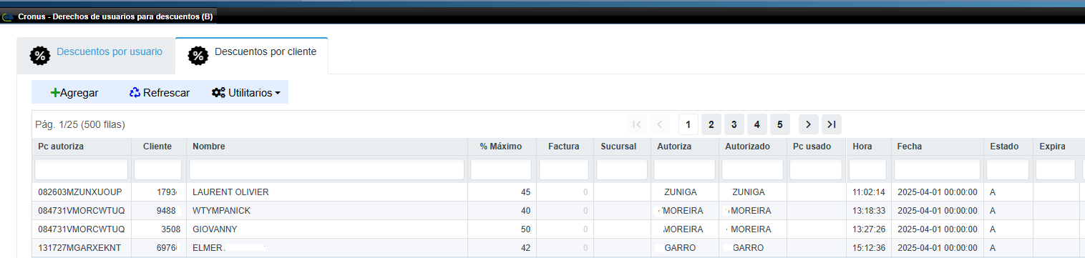Go to page 1
This screenshot has width=1085, height=258.
tap(688, 124)
